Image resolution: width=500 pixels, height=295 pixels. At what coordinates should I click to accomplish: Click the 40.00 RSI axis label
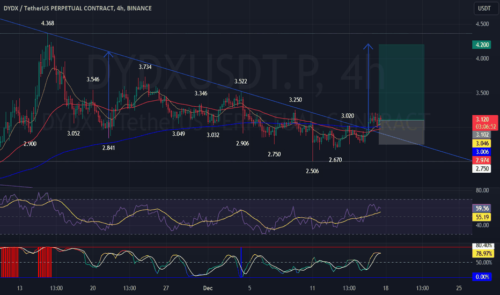tap(482, 225)
